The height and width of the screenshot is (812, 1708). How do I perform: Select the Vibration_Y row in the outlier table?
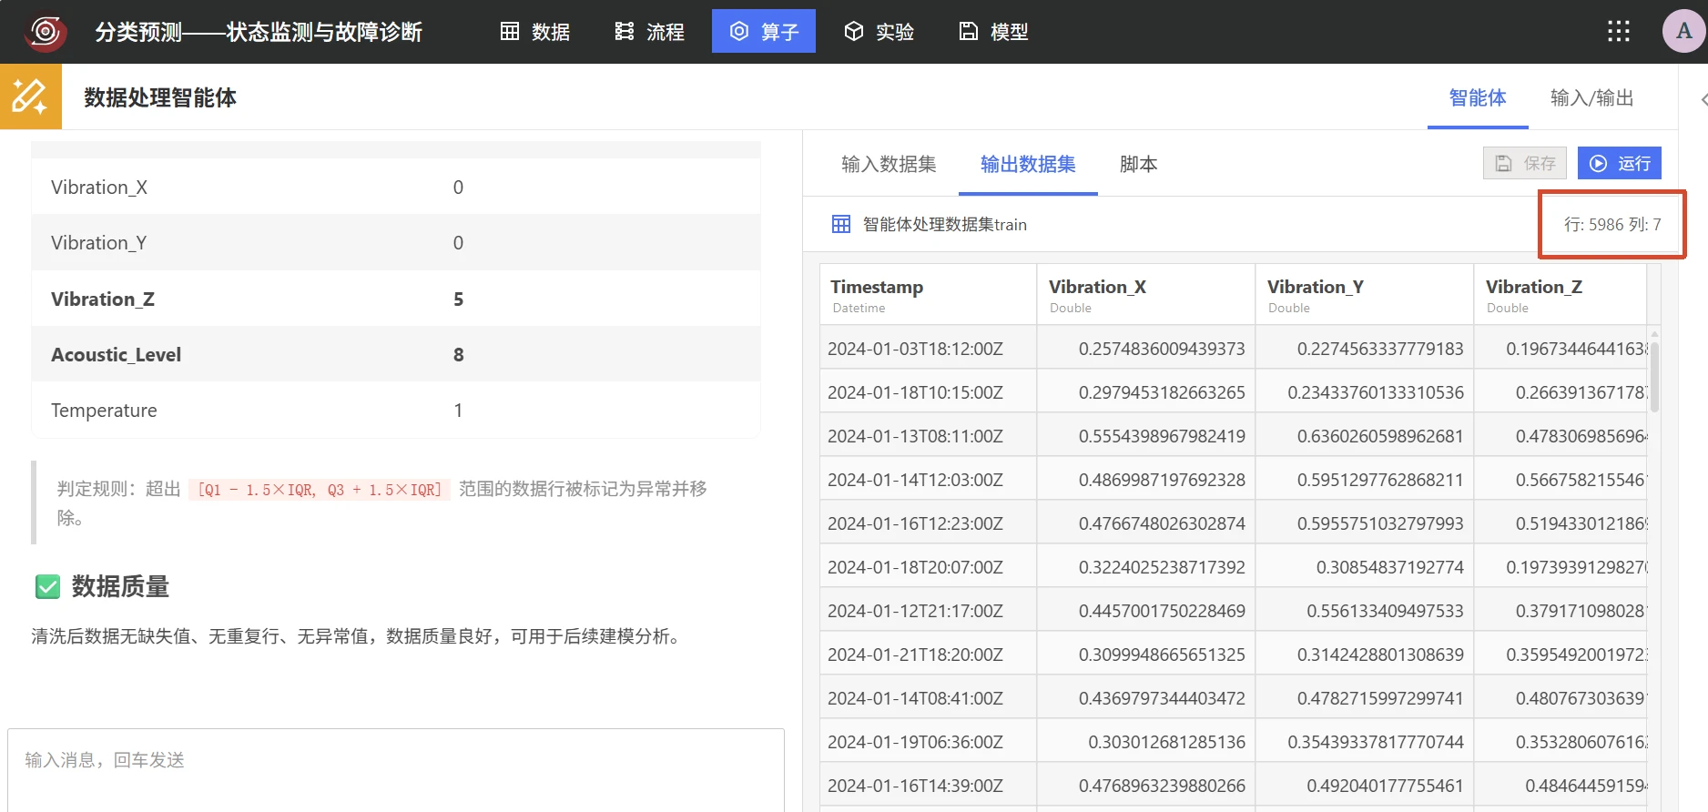[396, 242]
